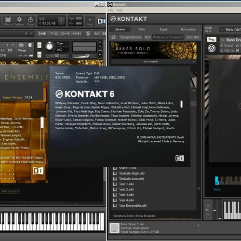Click the speaker icon next to Output

pyautogui.click(x=222, y=46)
